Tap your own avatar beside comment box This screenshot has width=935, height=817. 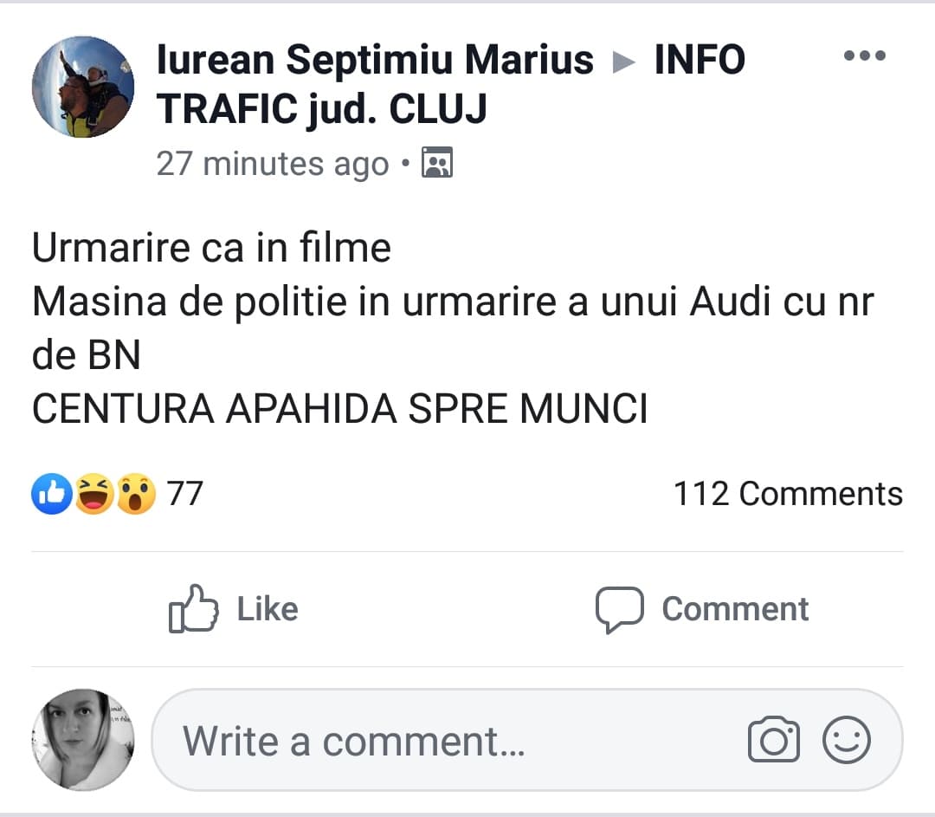[83, 740]
